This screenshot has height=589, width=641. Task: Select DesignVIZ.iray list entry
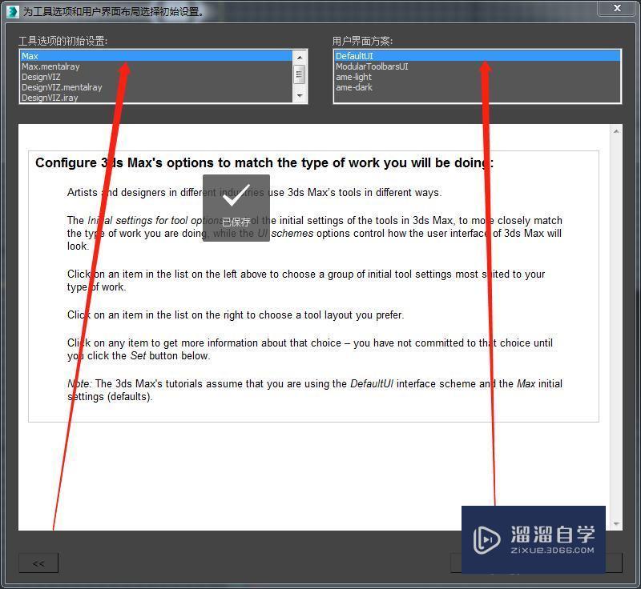(x=156, y=98)
